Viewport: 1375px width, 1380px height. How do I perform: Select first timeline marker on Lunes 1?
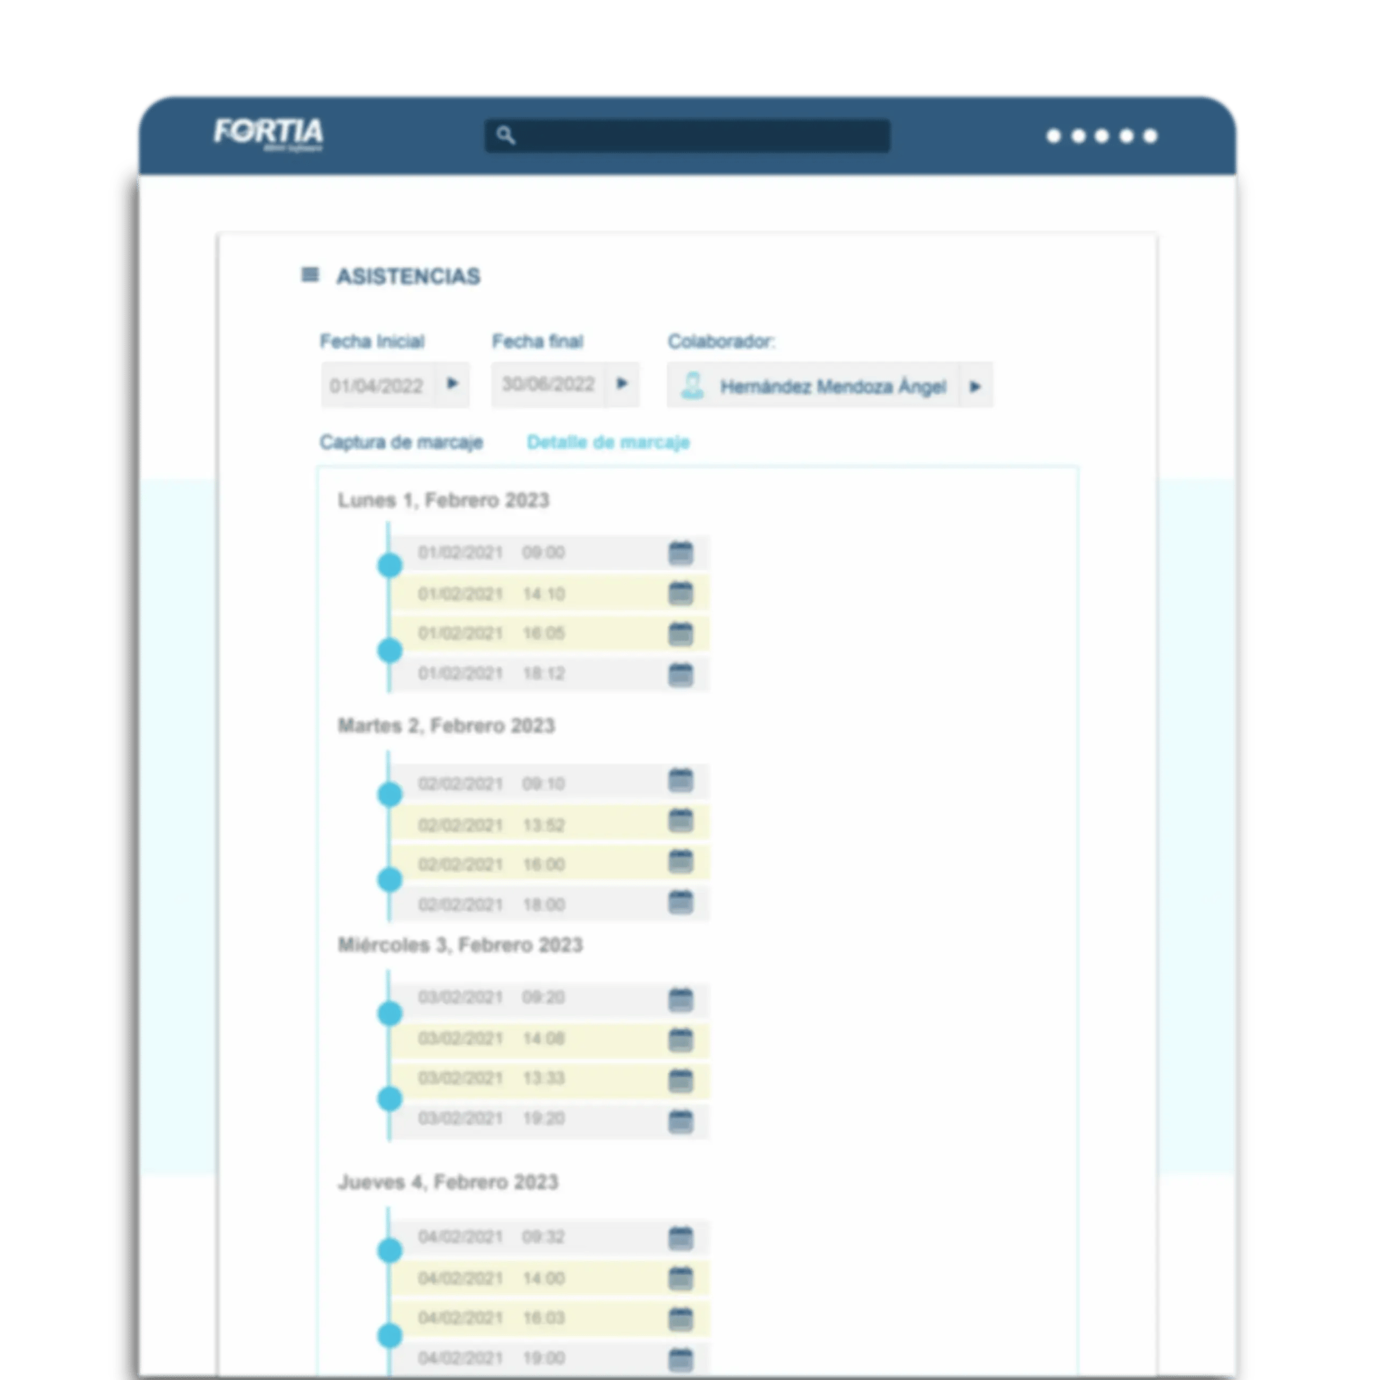click(389, 565)
